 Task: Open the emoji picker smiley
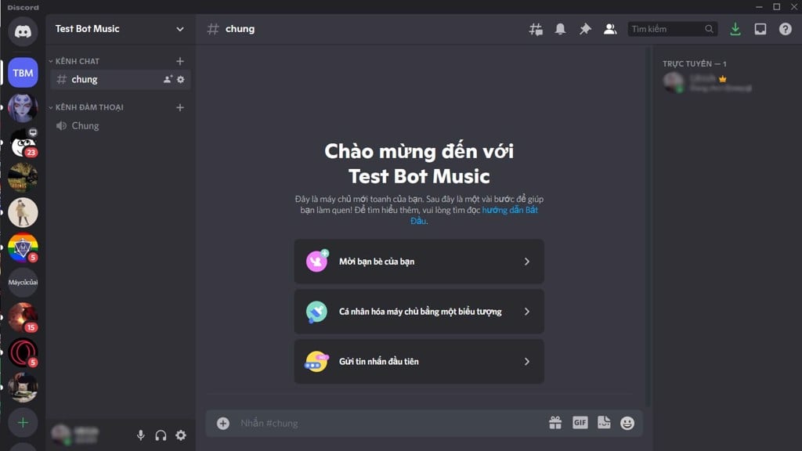(x=627, y=423)
